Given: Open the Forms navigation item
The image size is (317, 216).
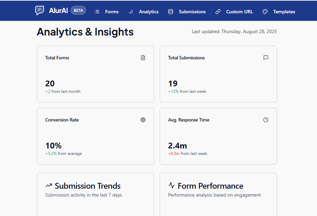Looking at the screenshot, I should pos(112,12).
